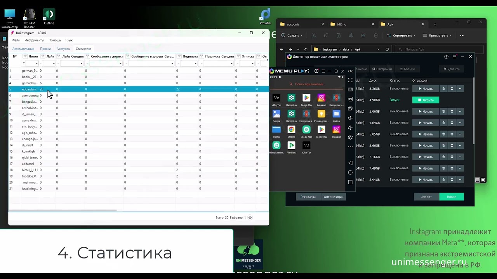Toggle filter icon on Подписка column
The height and width of the screenshot is (279, 497).
tap(179, 57)
